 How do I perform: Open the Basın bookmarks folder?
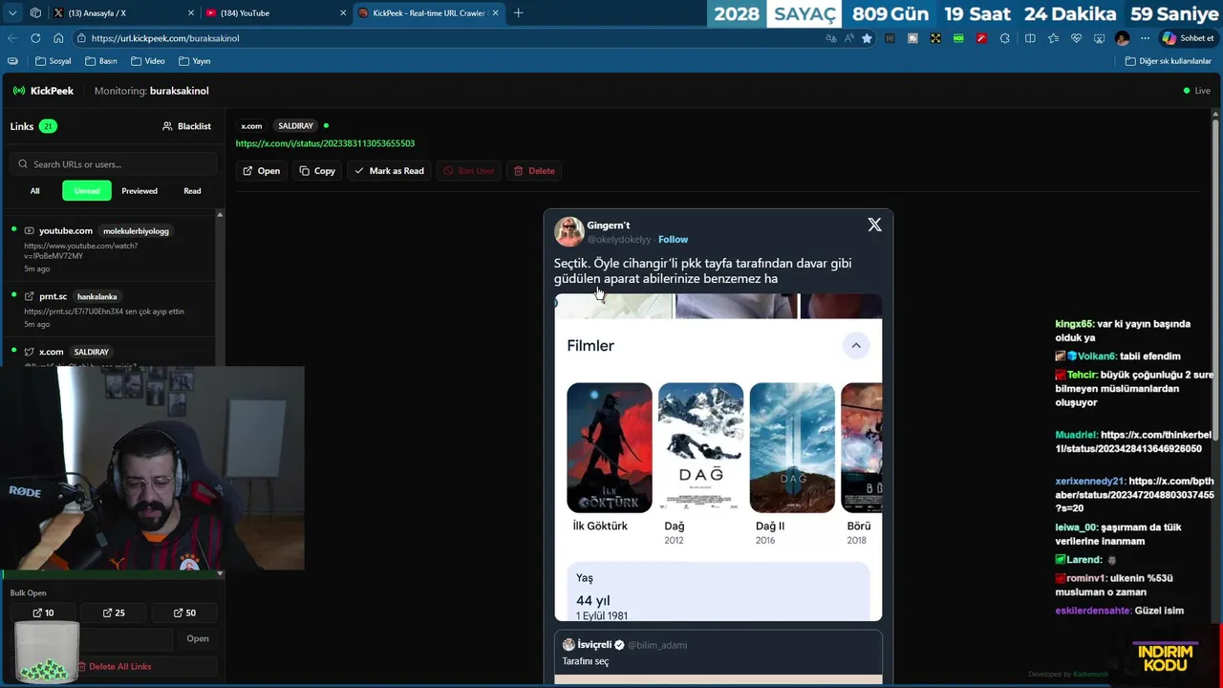point(101,61)
